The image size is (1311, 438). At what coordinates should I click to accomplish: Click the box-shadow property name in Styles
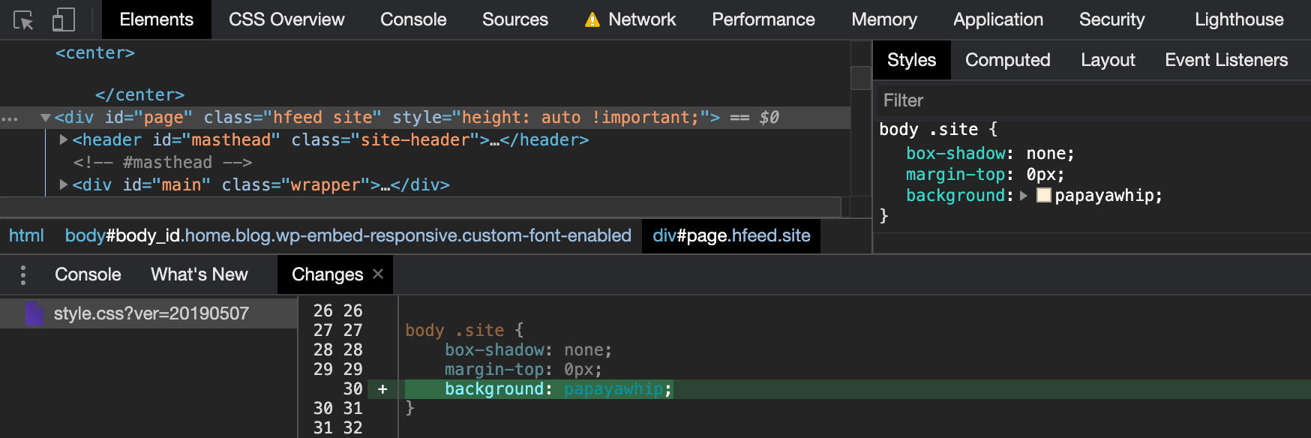(x=955, y=154)
